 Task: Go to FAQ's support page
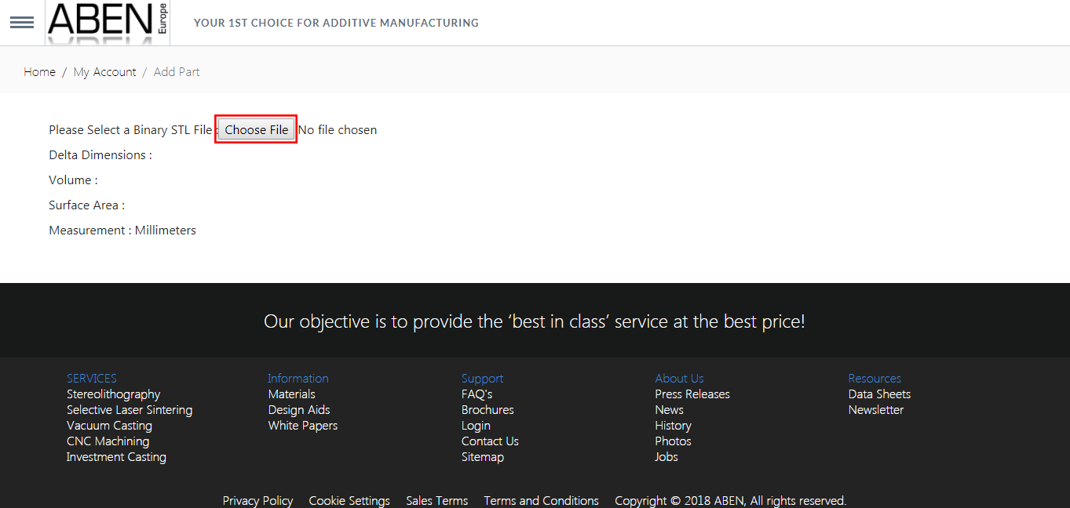tap(477, 394)
